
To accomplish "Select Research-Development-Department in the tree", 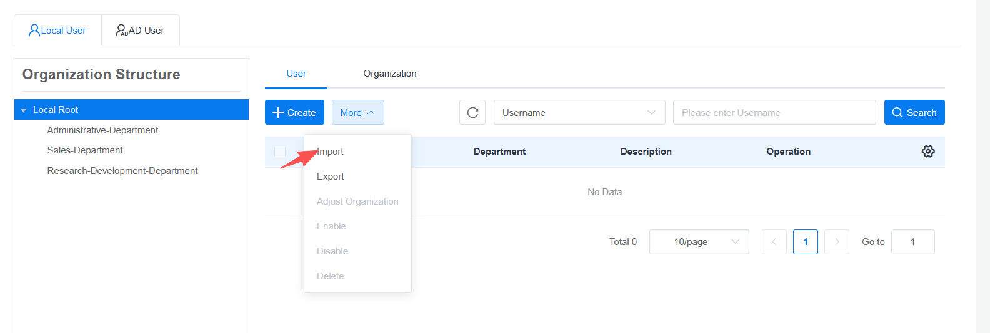I will 122,171.
